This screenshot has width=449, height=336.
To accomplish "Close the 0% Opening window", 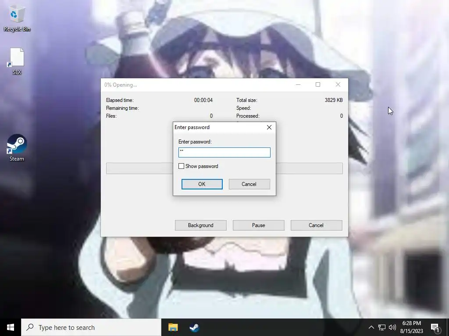I will coord(338,84).
